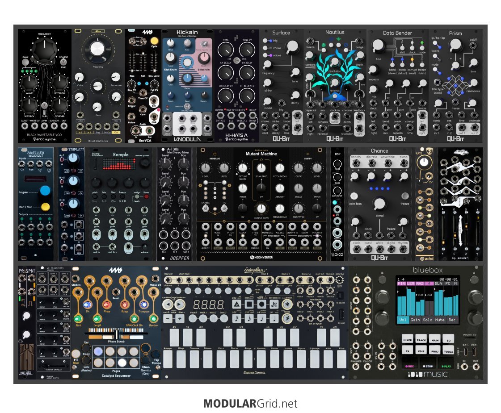
Task: Click the round record button on Ground Control
Action: [262, 304]
